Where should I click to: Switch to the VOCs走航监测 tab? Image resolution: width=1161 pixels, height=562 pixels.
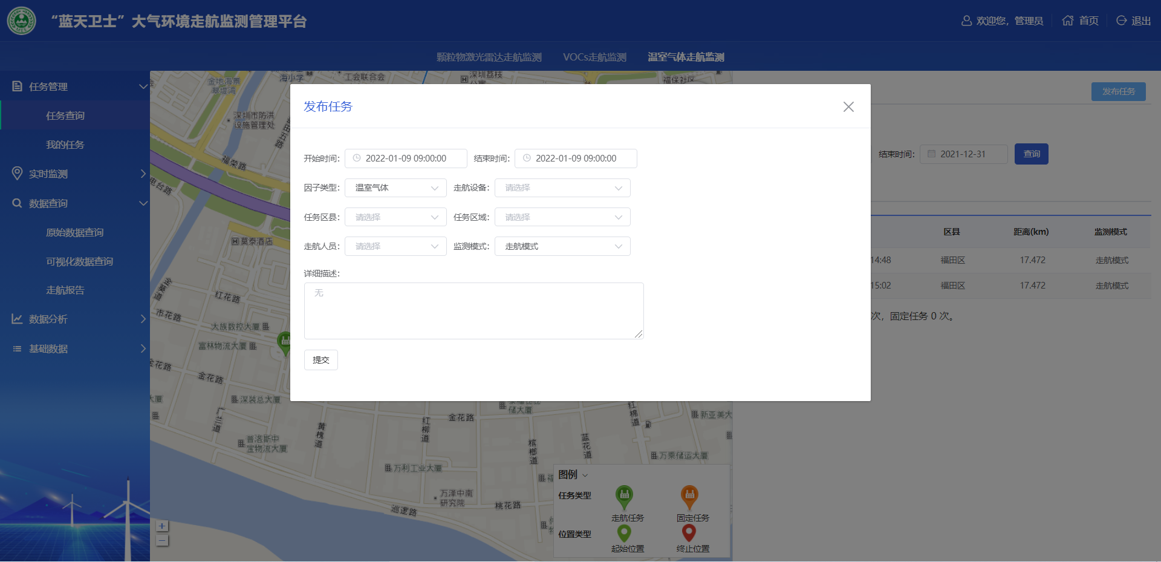[x=594, y=57]
